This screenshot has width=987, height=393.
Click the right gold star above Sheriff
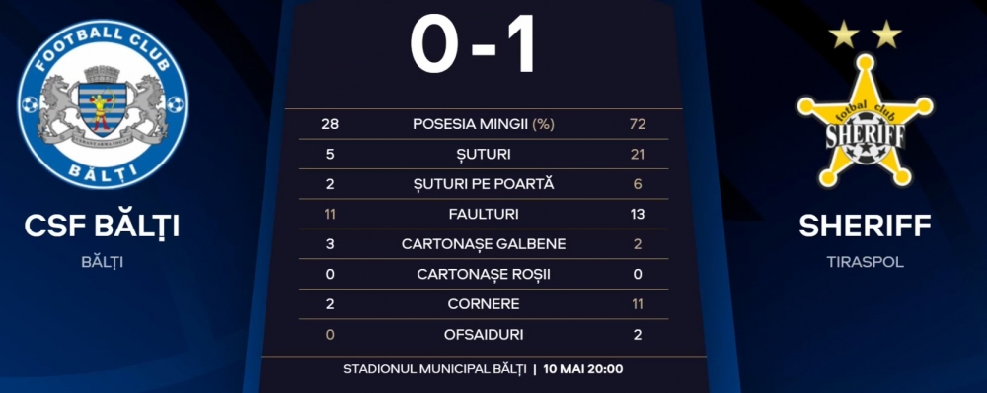pyautogui.click(x=886, y=34)
